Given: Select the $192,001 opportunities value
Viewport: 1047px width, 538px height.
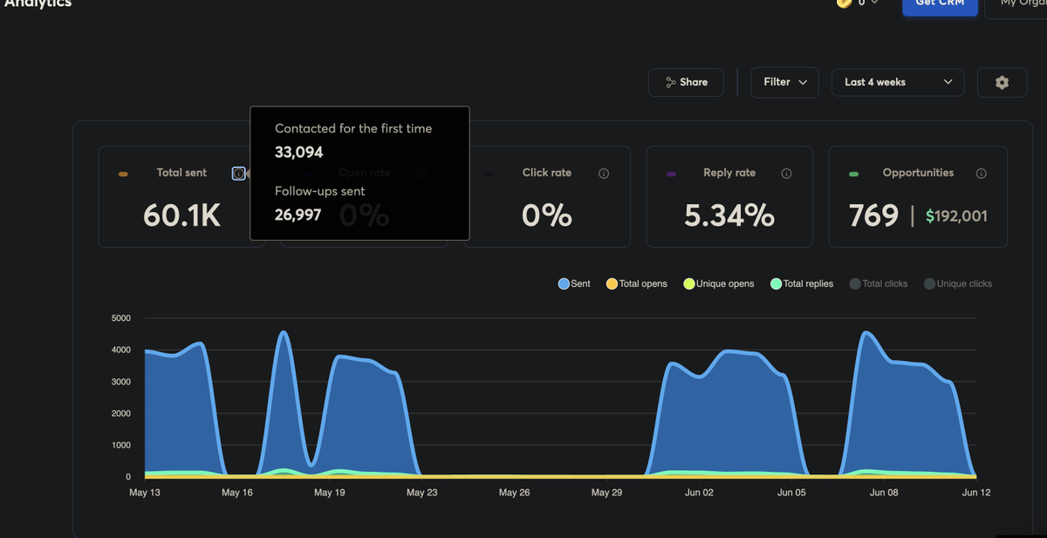Looking at the screenshot, I should pyautogui.click(x=957, y=215).
